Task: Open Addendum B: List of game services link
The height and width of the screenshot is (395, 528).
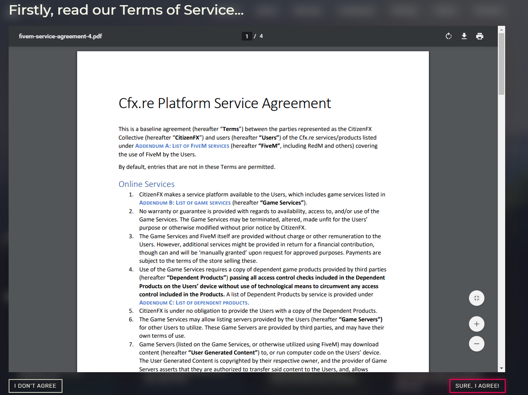Action: (185, 203)
